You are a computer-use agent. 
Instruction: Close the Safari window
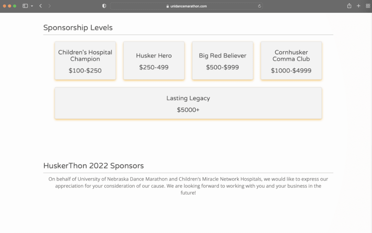pyautogui.click(x=5, y=6)
